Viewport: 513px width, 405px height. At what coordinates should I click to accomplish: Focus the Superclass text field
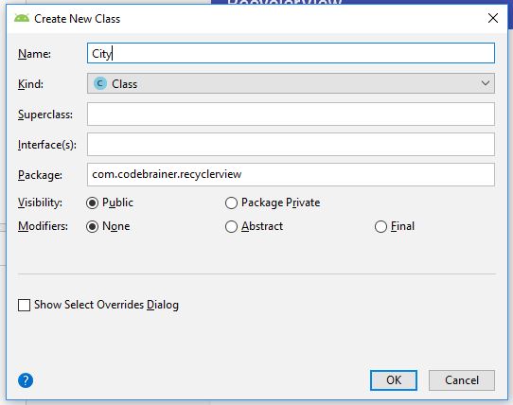tap(291, 114)
